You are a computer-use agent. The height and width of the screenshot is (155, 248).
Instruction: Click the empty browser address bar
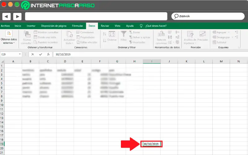pyautogui.click(x=96, y=16)
